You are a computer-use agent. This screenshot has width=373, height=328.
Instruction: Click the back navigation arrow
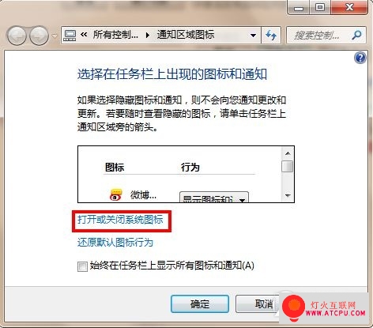[x=17, y=36]
